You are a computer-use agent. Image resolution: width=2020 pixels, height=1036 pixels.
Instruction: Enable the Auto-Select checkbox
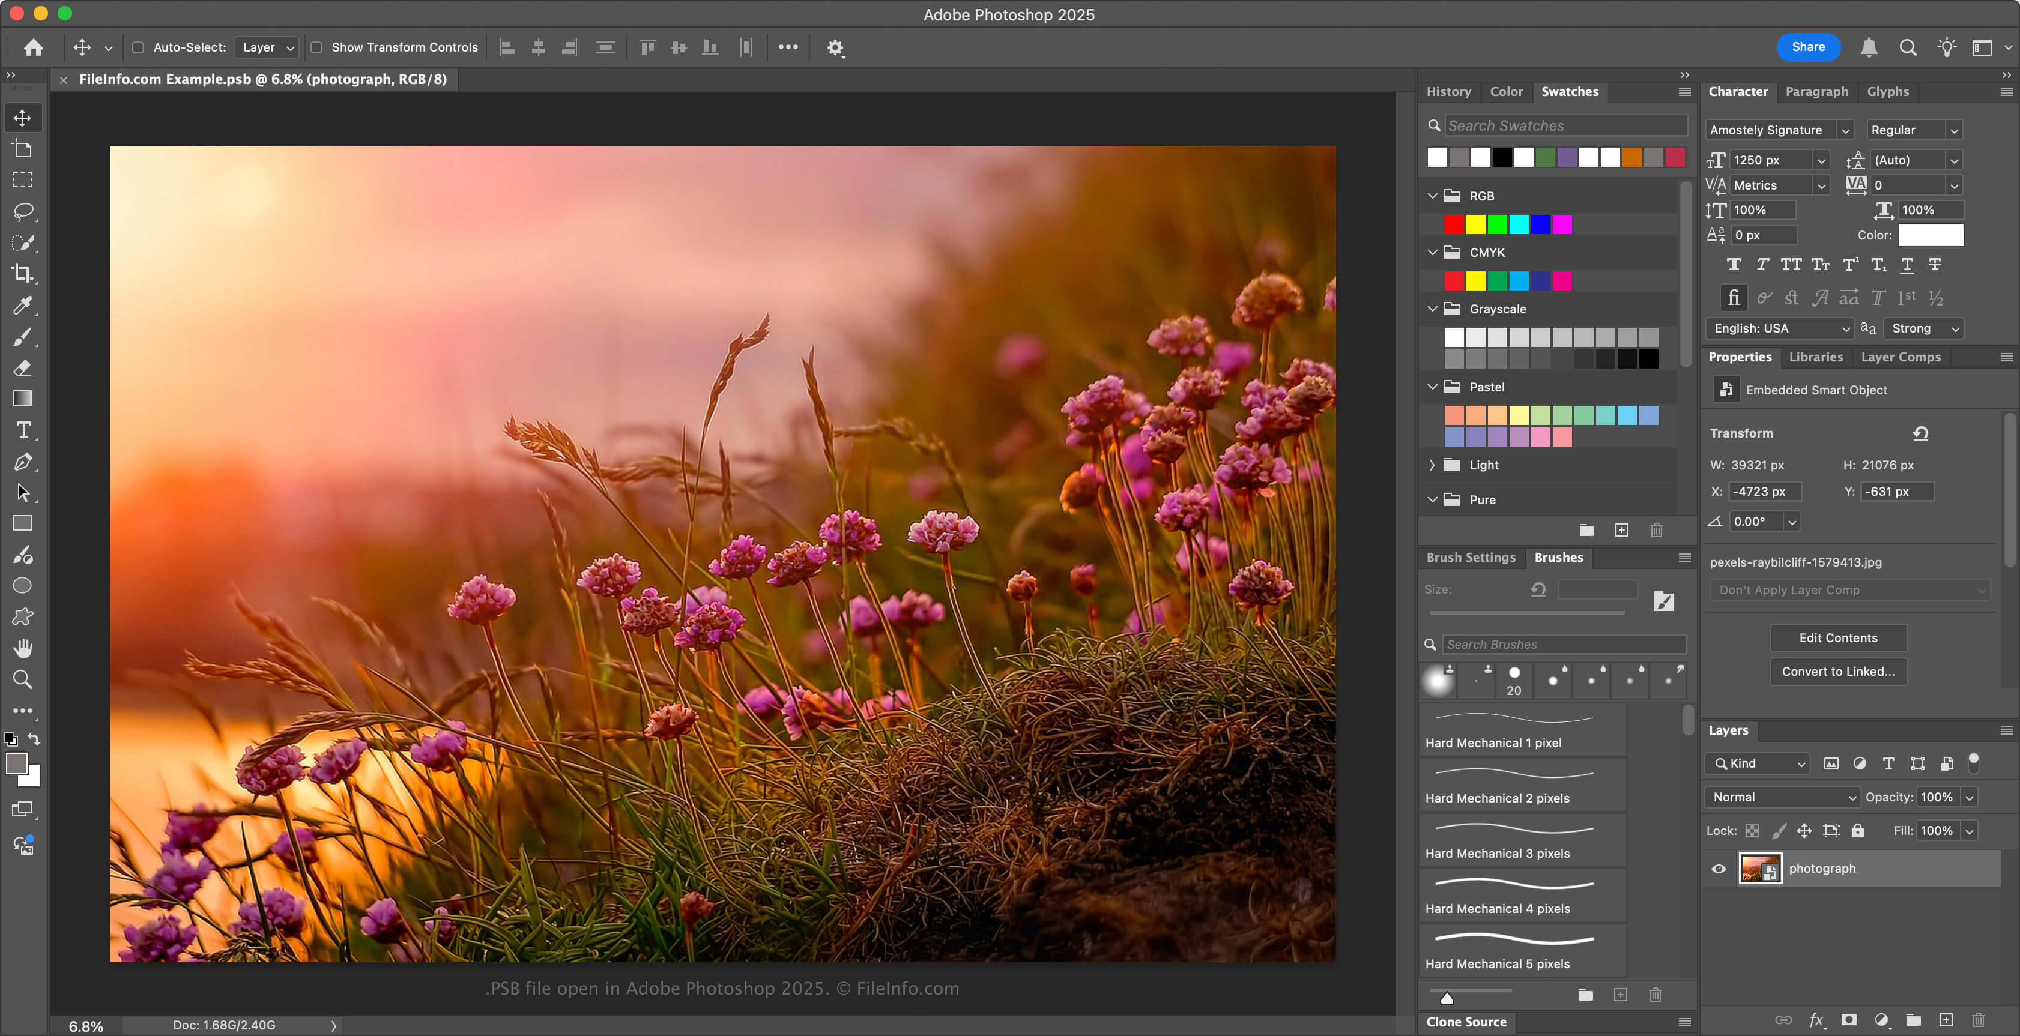(138, 47)
